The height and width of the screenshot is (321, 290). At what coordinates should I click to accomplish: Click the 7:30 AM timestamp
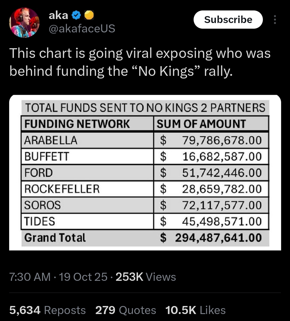pyautogui.click(x=30, y=277)
